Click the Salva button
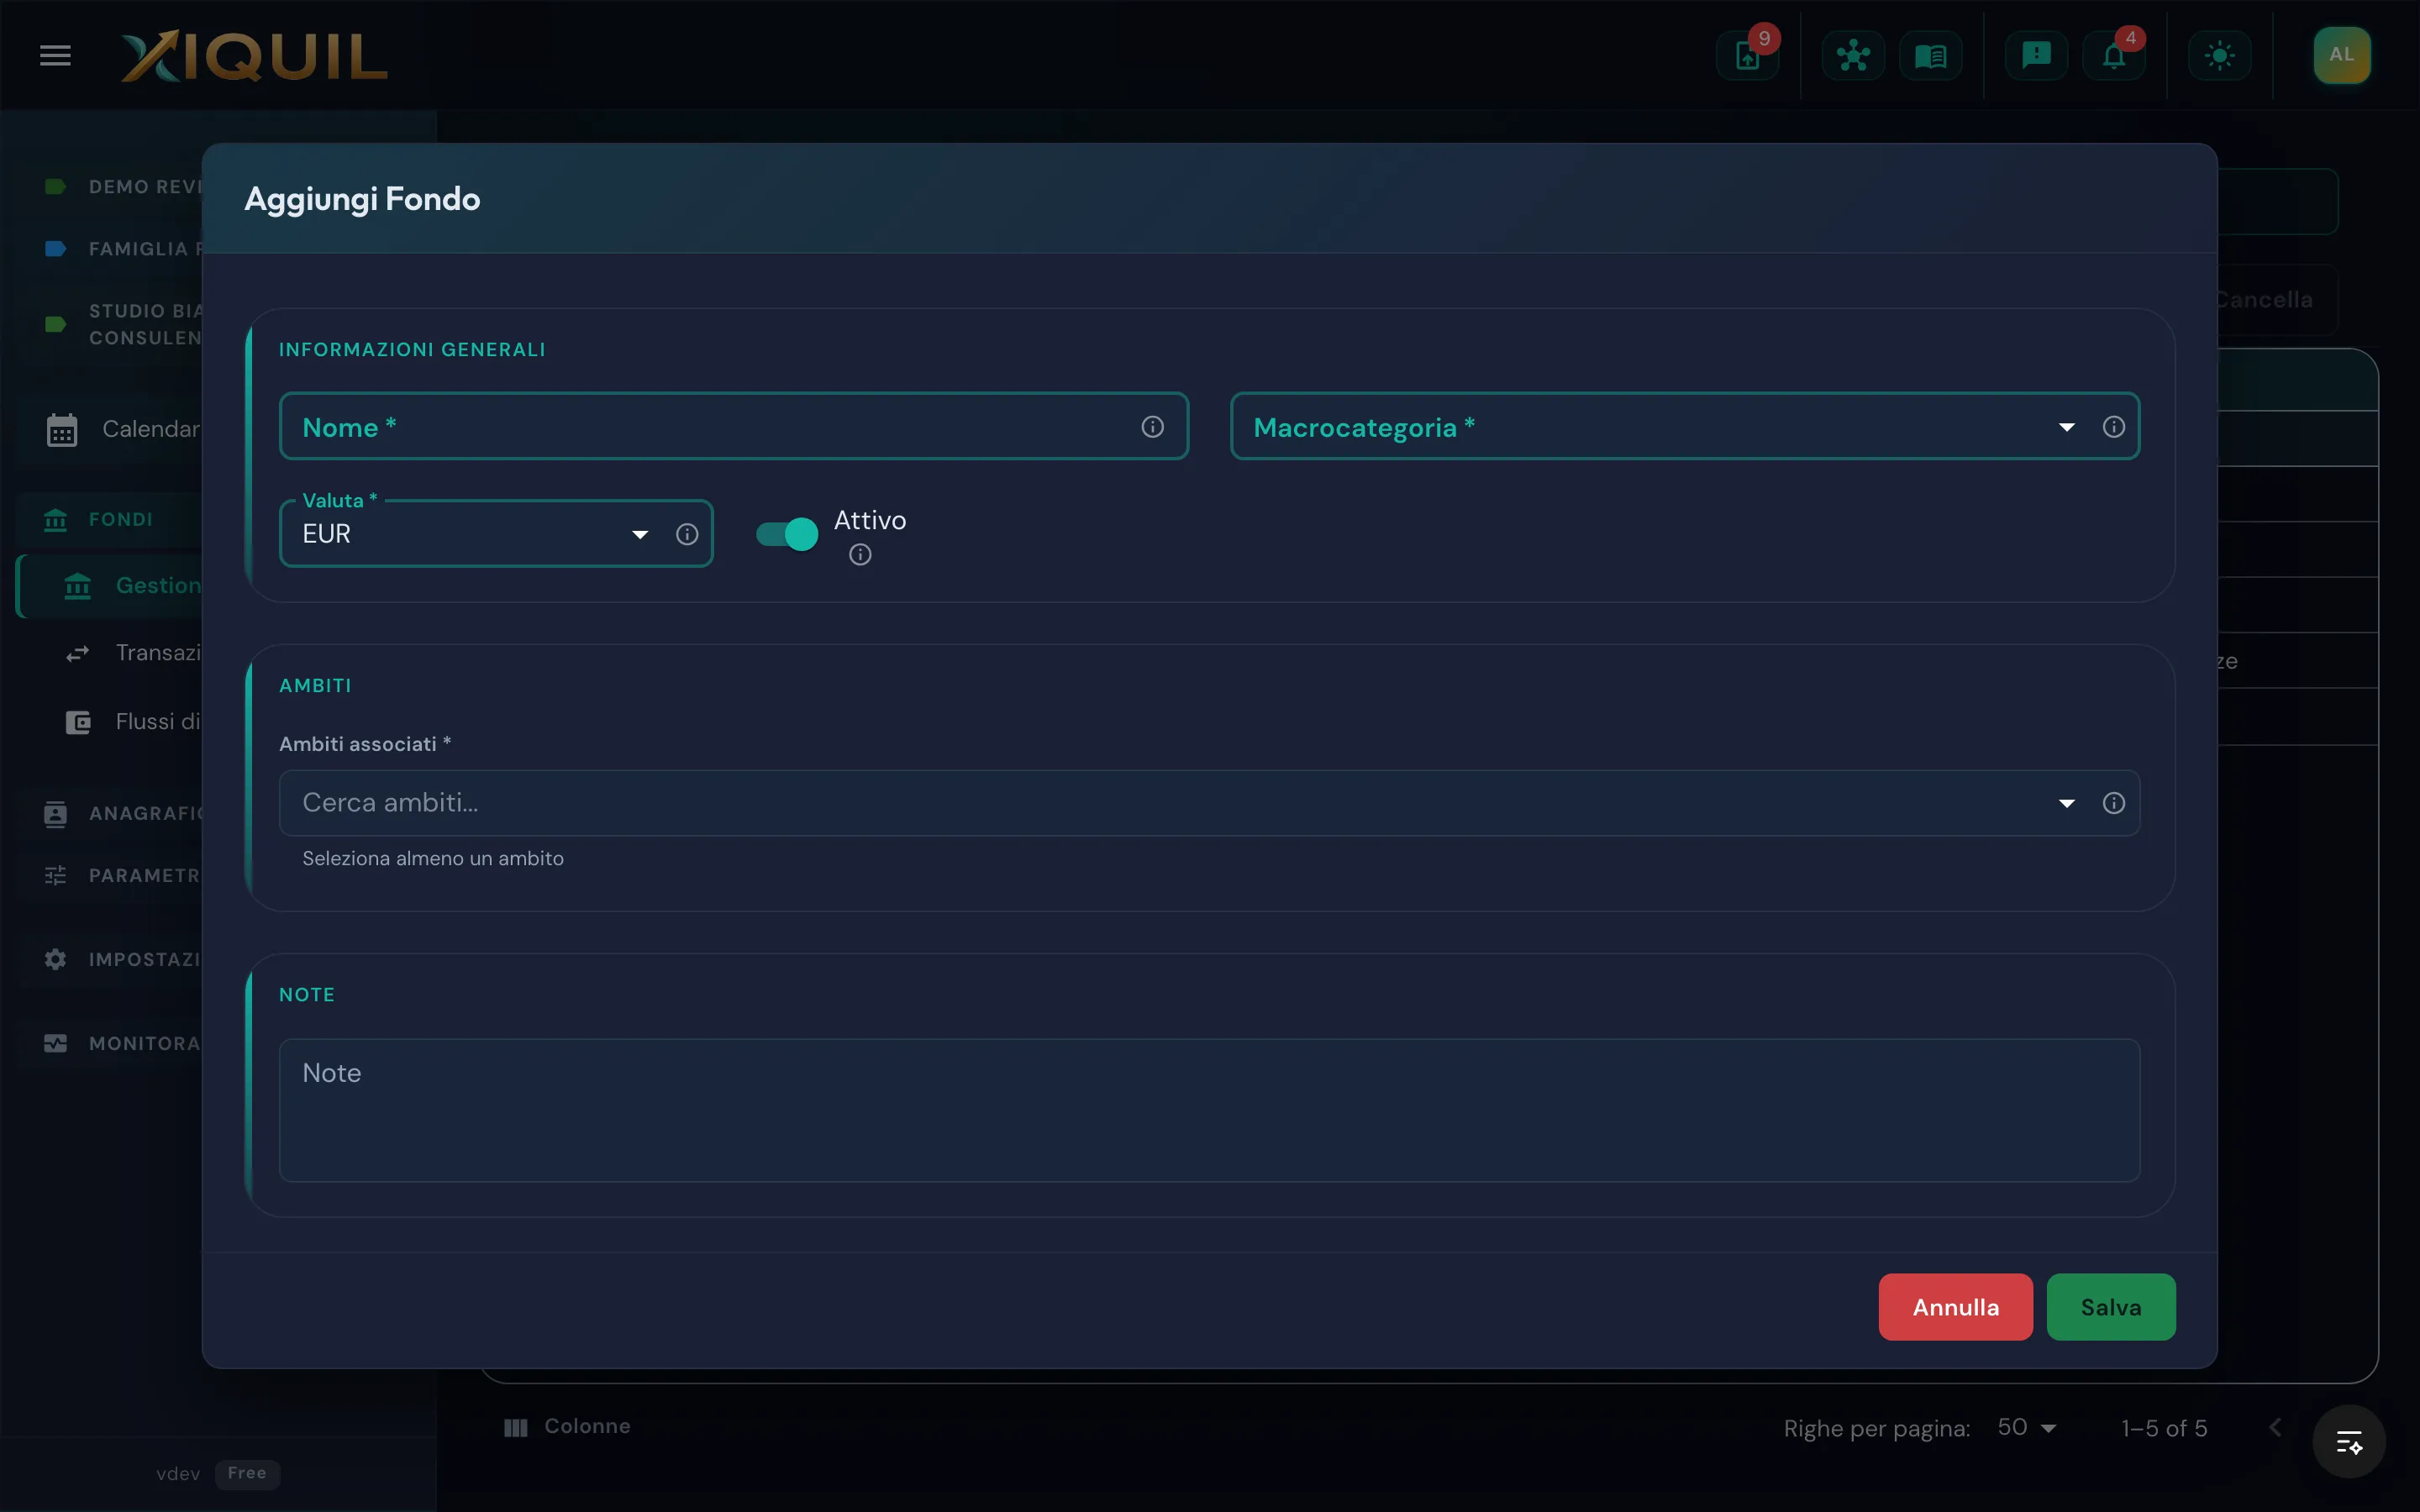The image size is (2420, 1512). (2111, 1307)
